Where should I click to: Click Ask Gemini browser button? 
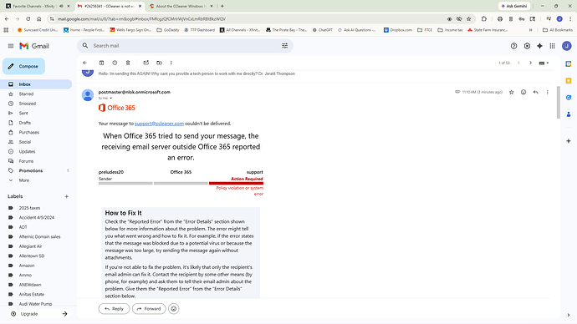click(x=514, y=6)
